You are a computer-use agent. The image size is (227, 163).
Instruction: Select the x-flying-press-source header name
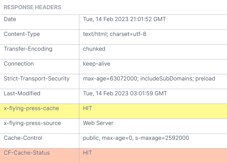click(32, 123)
